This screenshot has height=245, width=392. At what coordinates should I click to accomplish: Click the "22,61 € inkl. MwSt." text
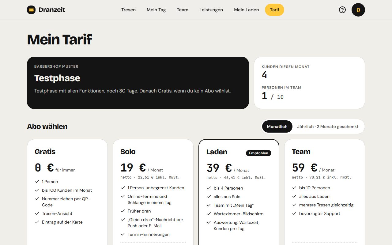159,177
